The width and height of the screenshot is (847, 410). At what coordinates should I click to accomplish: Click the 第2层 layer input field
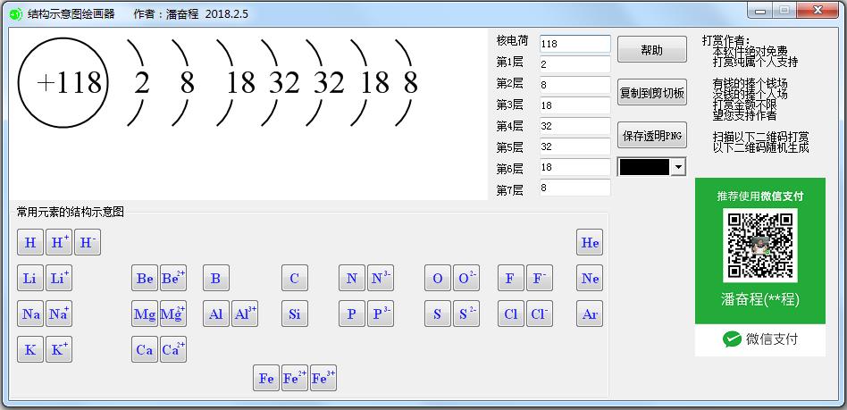[574, 85]
